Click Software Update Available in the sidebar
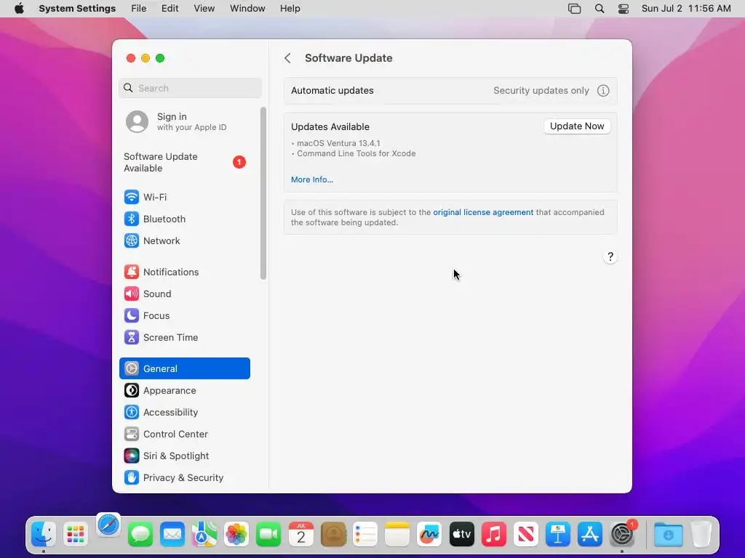The image size is (745, 558). point(184,162)
